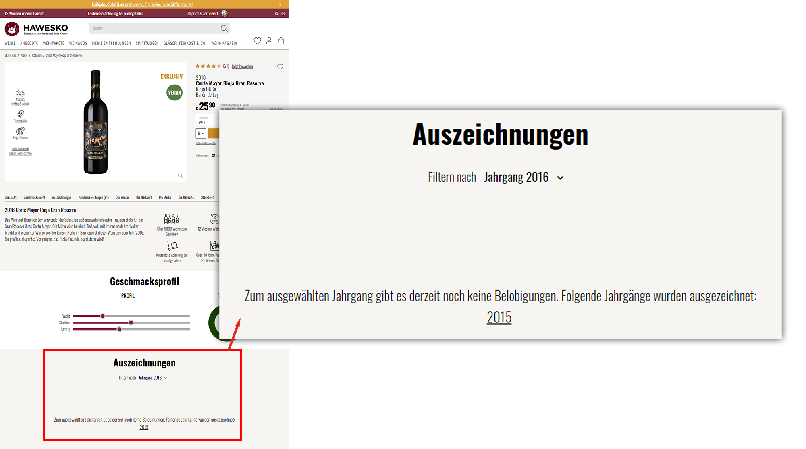Open the user account icon
806x449 pixels.
(x=269, y=41)
